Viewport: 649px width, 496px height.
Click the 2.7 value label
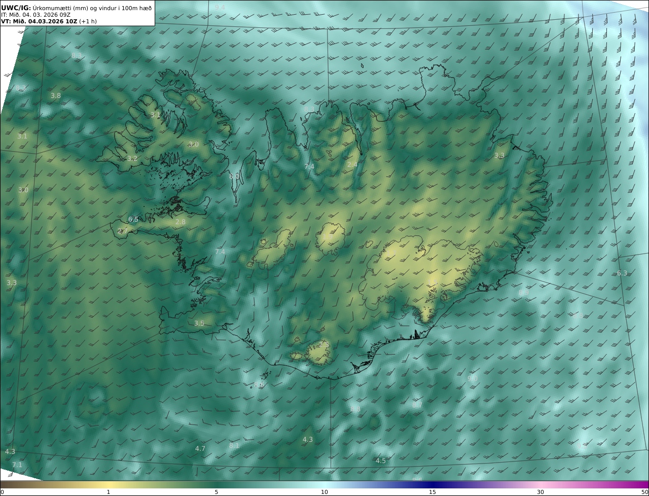pos(123,231)
